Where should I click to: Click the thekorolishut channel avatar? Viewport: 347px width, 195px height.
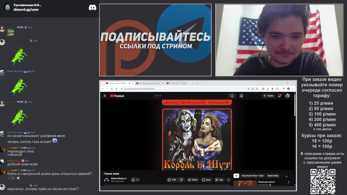point(107,180)
